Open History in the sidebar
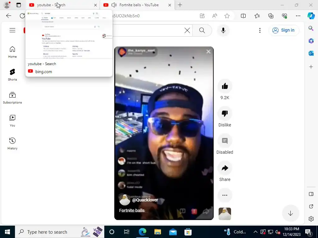 tap(12, 144)
